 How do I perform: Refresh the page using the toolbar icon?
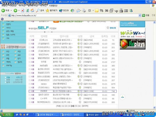(x=27, y=10)
